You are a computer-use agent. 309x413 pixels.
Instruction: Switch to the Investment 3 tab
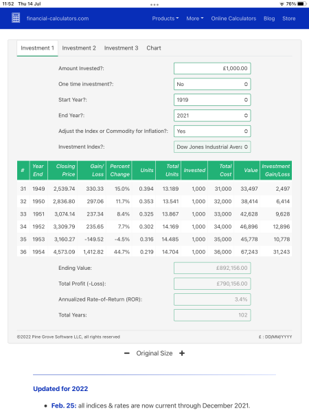coord(121,48)
